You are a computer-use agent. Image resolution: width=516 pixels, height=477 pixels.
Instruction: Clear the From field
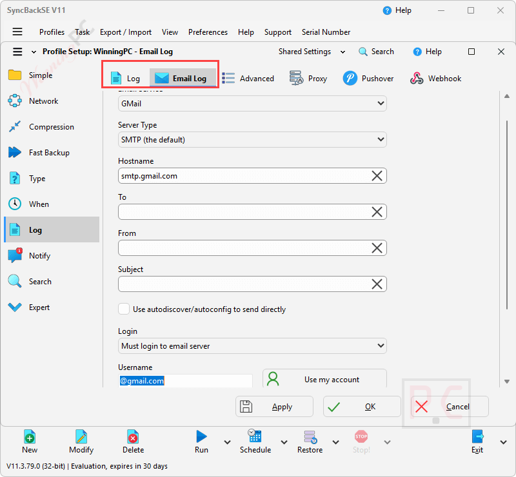point(377,248)
